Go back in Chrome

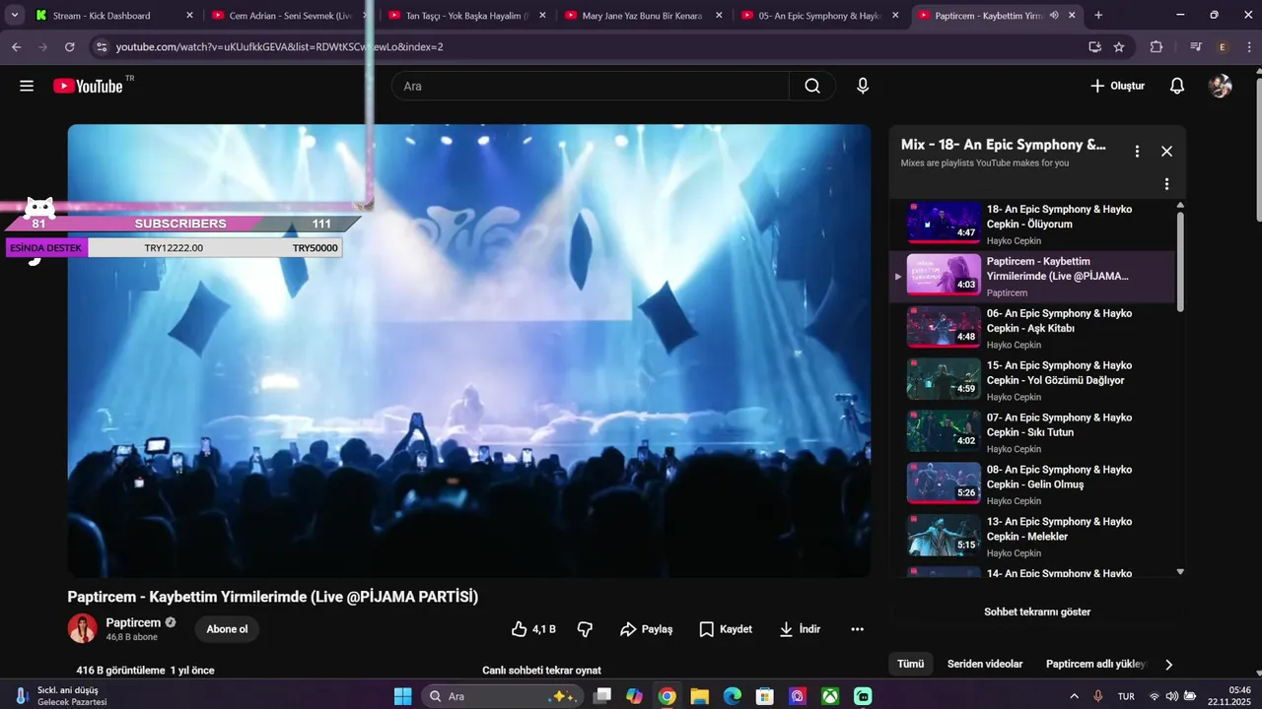[x=16, y=46]
